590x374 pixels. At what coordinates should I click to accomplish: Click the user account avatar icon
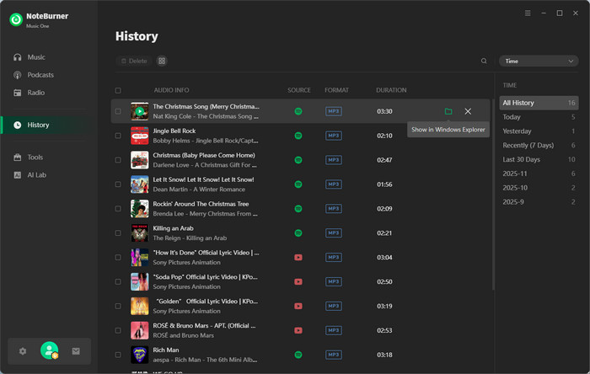[49, 350]
